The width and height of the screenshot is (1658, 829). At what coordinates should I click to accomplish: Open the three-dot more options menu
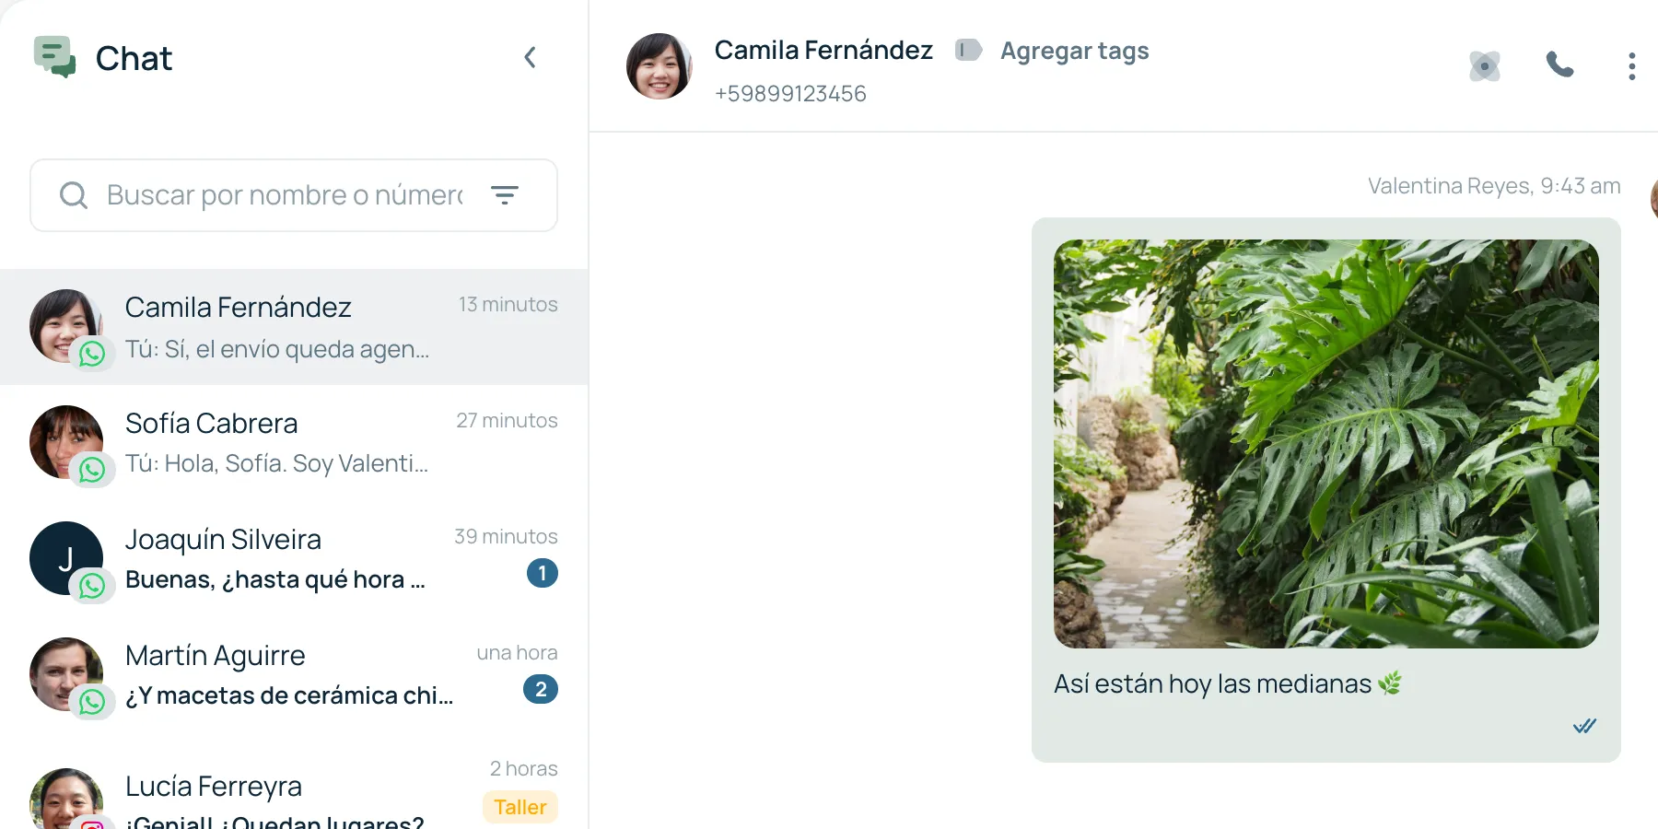coord(1631,66)
